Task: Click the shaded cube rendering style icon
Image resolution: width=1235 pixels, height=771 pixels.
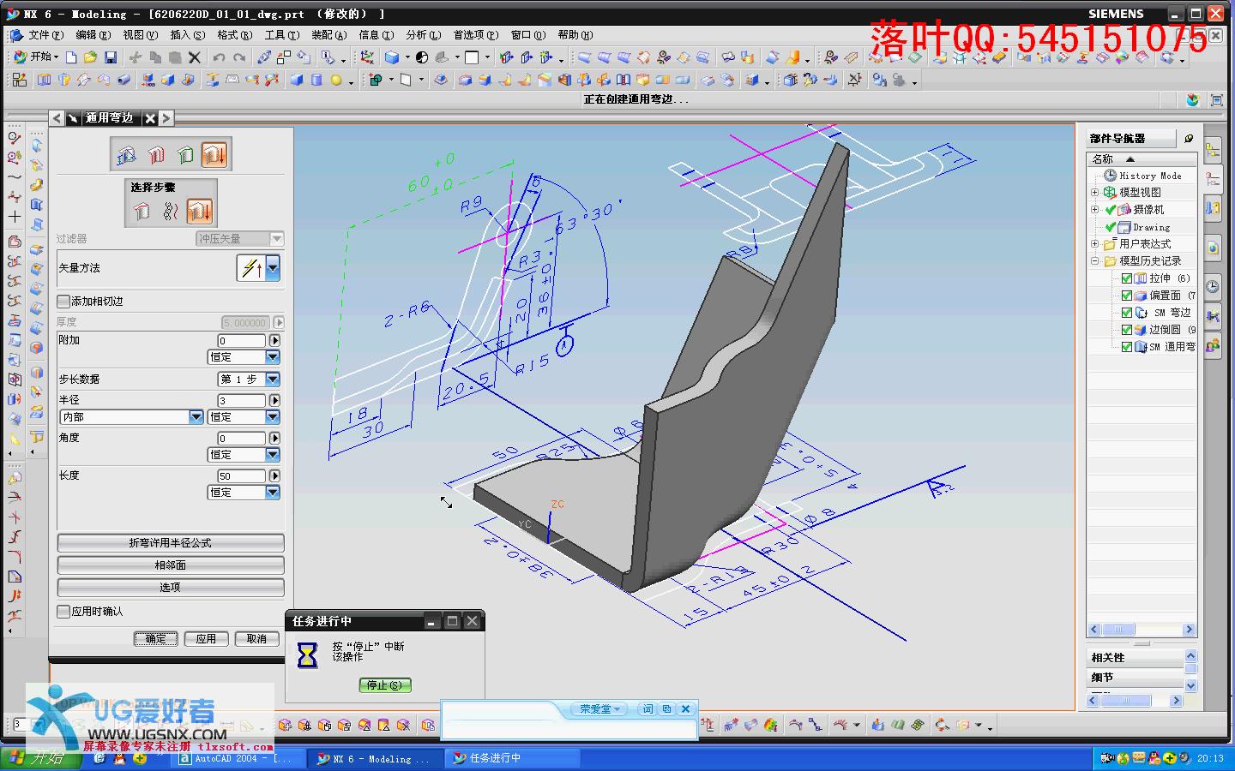Action: tap(392, 57)
